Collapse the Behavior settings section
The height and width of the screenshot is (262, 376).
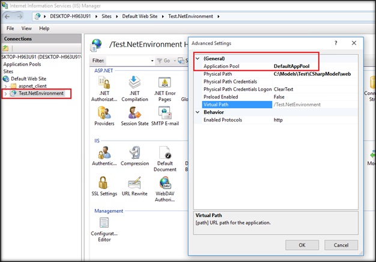(198, 112)
